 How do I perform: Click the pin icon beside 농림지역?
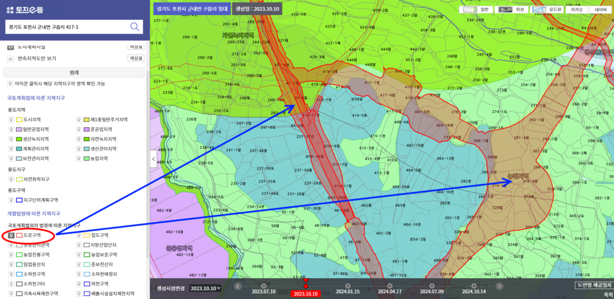pyautogui.click(x=79, y=158)
